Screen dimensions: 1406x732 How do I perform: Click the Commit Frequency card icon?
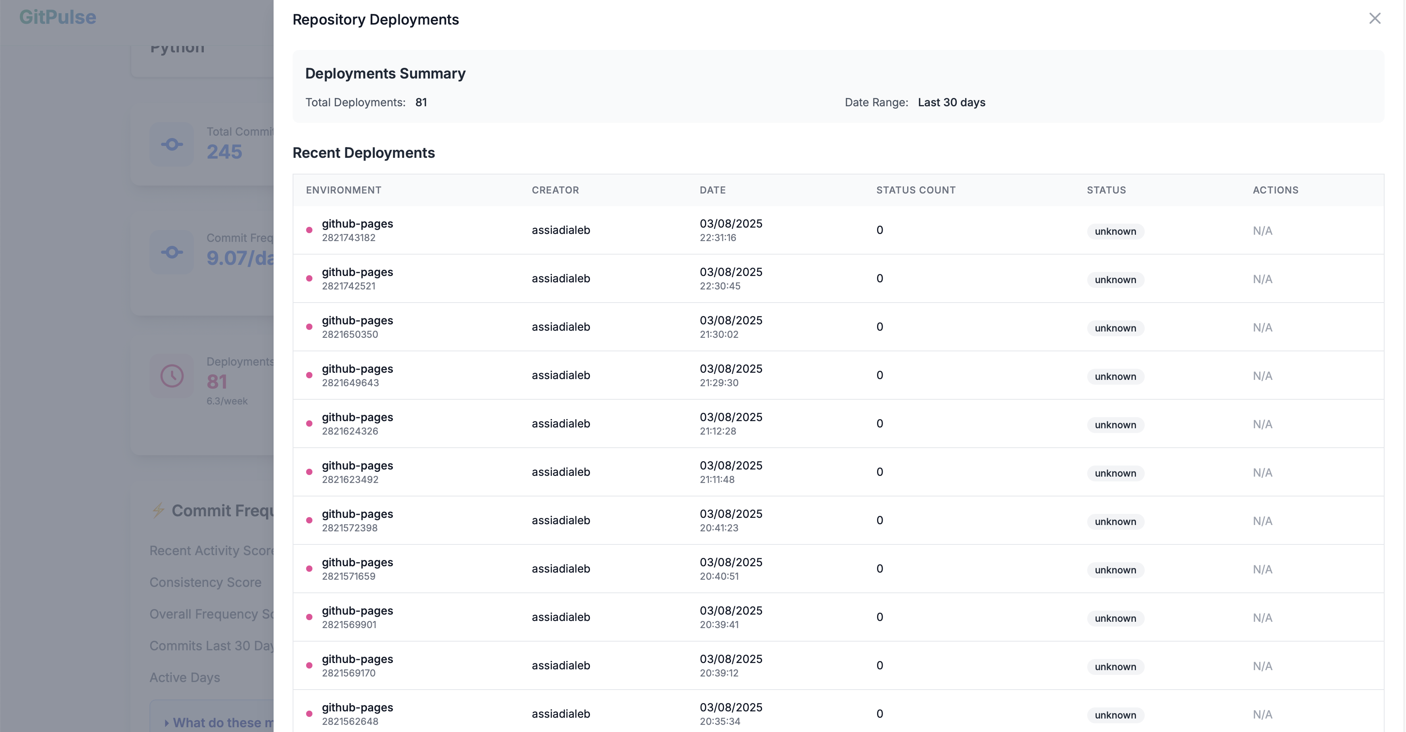172,252
